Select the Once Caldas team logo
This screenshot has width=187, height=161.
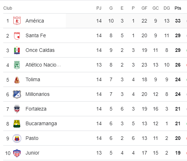(x=17, y=50)
